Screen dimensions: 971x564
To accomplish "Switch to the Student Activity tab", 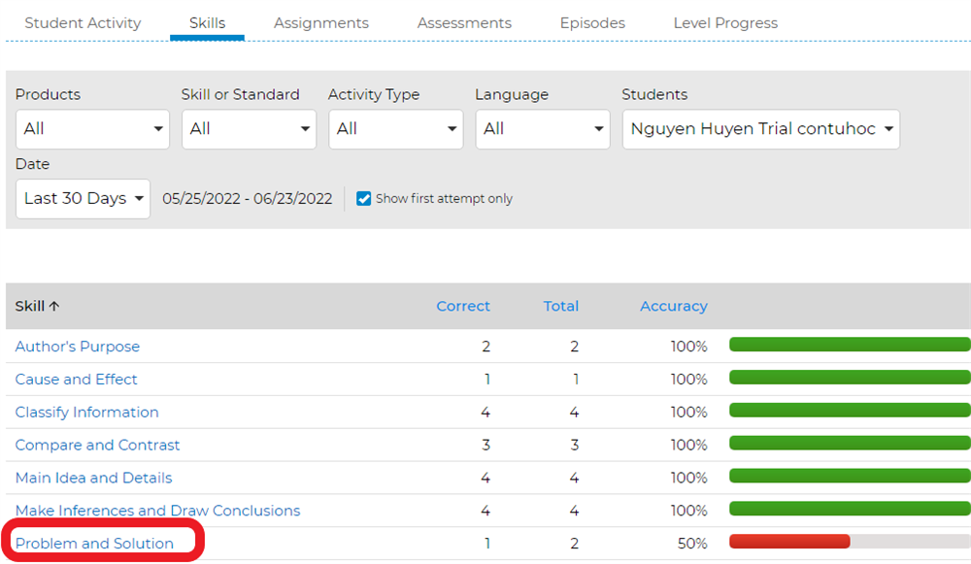I will click(83, 22).
